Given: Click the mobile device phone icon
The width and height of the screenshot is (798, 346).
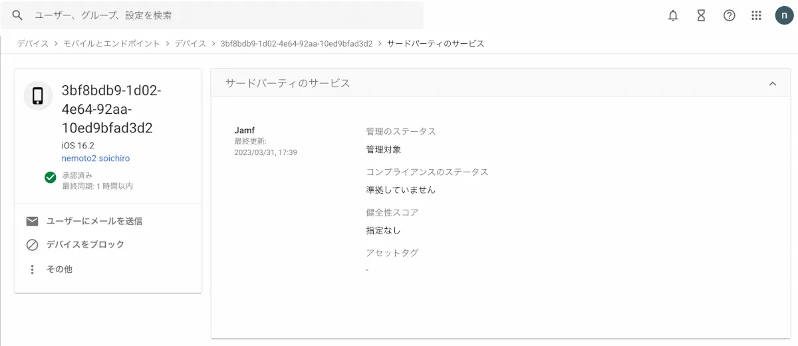Looking at the screenshot, I should click(38, 96).
